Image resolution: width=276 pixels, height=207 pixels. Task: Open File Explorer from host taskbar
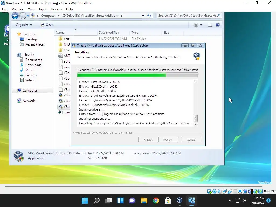(144, 201)
